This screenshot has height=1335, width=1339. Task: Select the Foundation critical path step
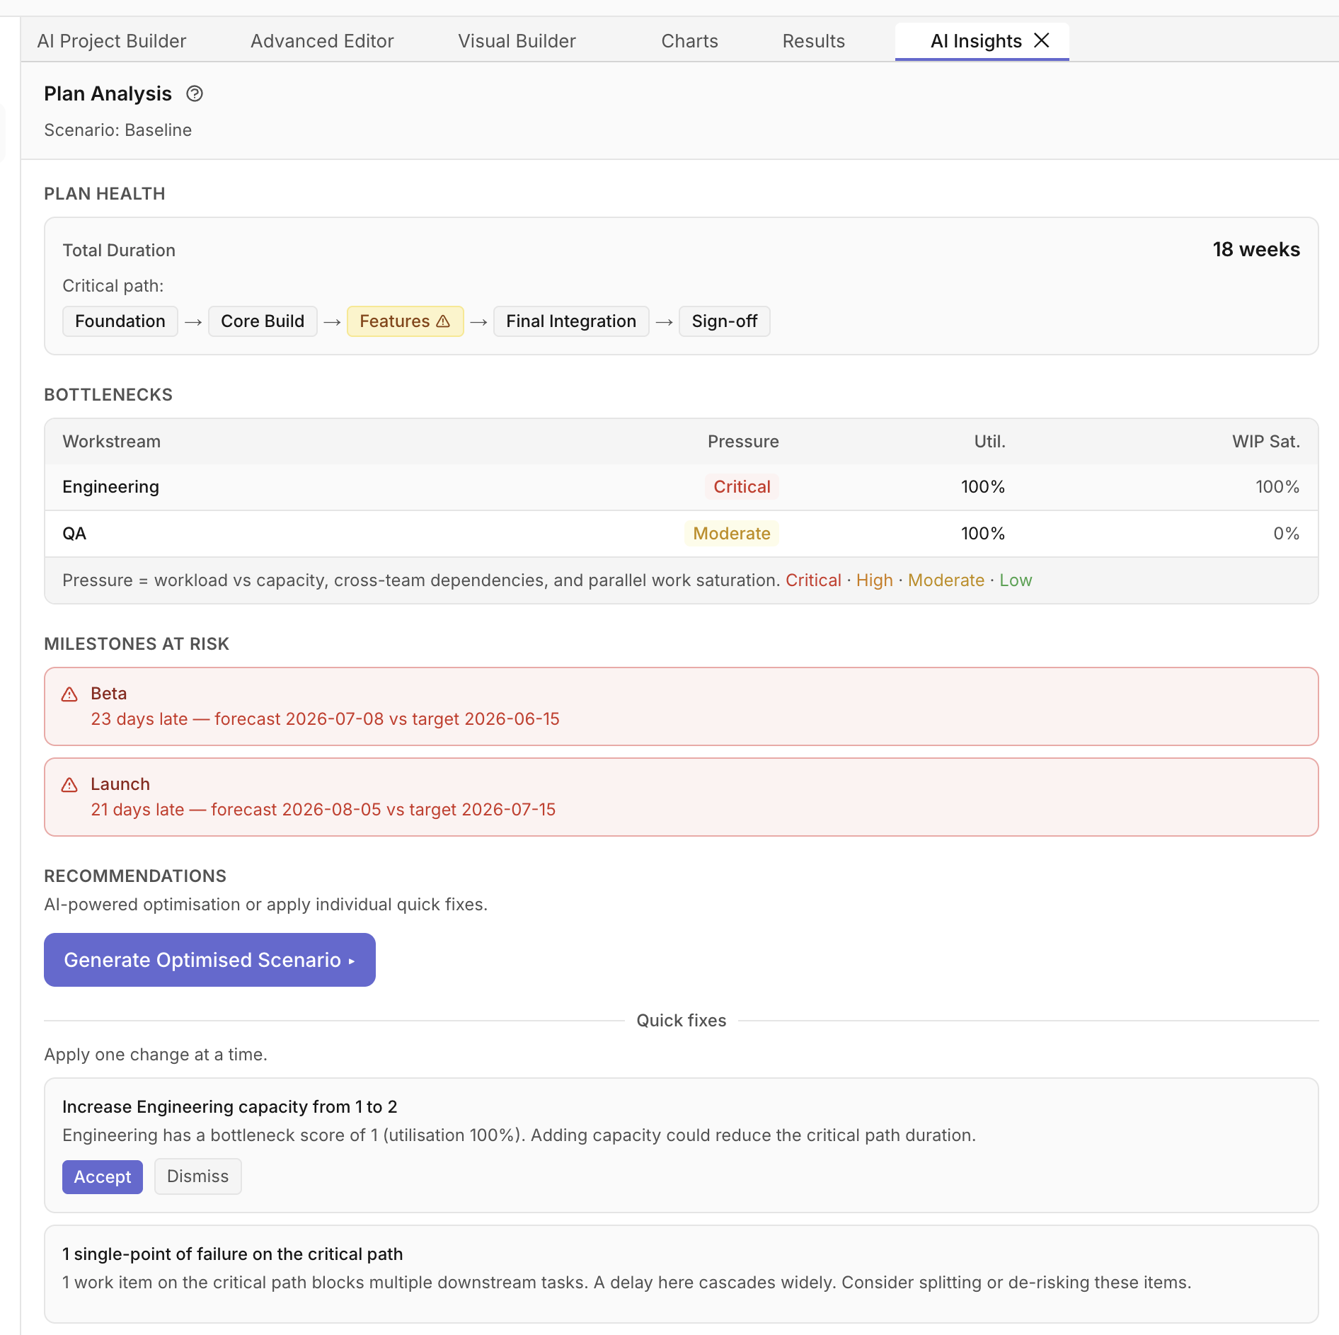pos(120,321)
